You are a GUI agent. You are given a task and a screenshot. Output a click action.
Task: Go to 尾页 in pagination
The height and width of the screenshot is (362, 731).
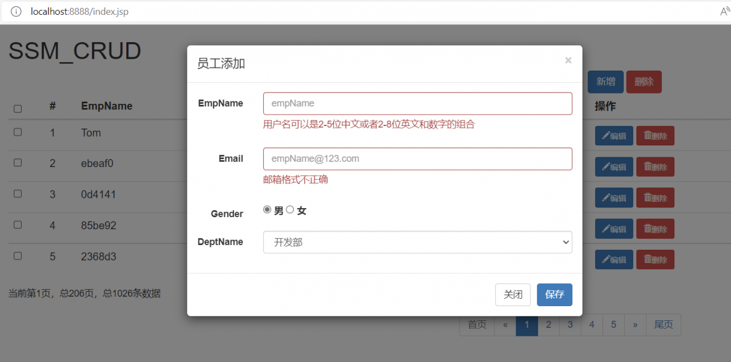point(664,324)
